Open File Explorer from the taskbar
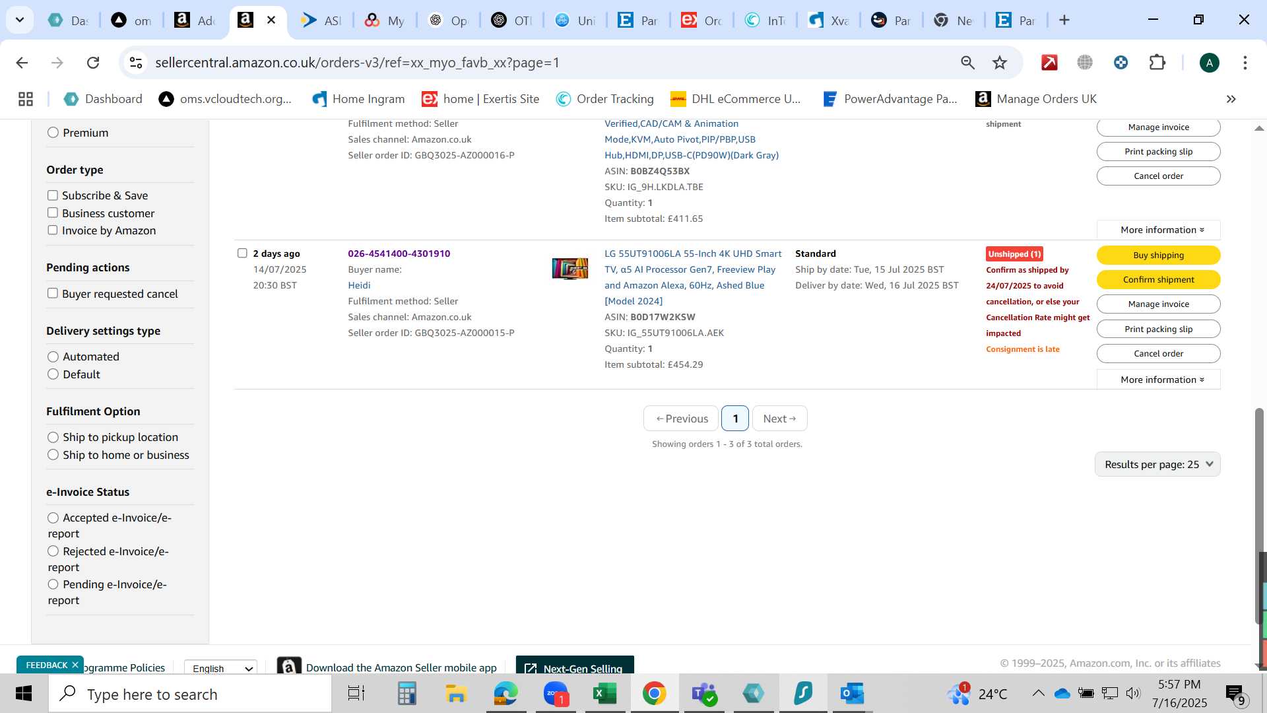1267x713 pixels. (x=456, y=694)
